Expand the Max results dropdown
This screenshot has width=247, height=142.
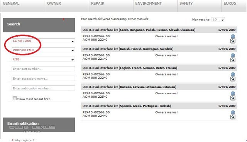(x=218, y=20)
